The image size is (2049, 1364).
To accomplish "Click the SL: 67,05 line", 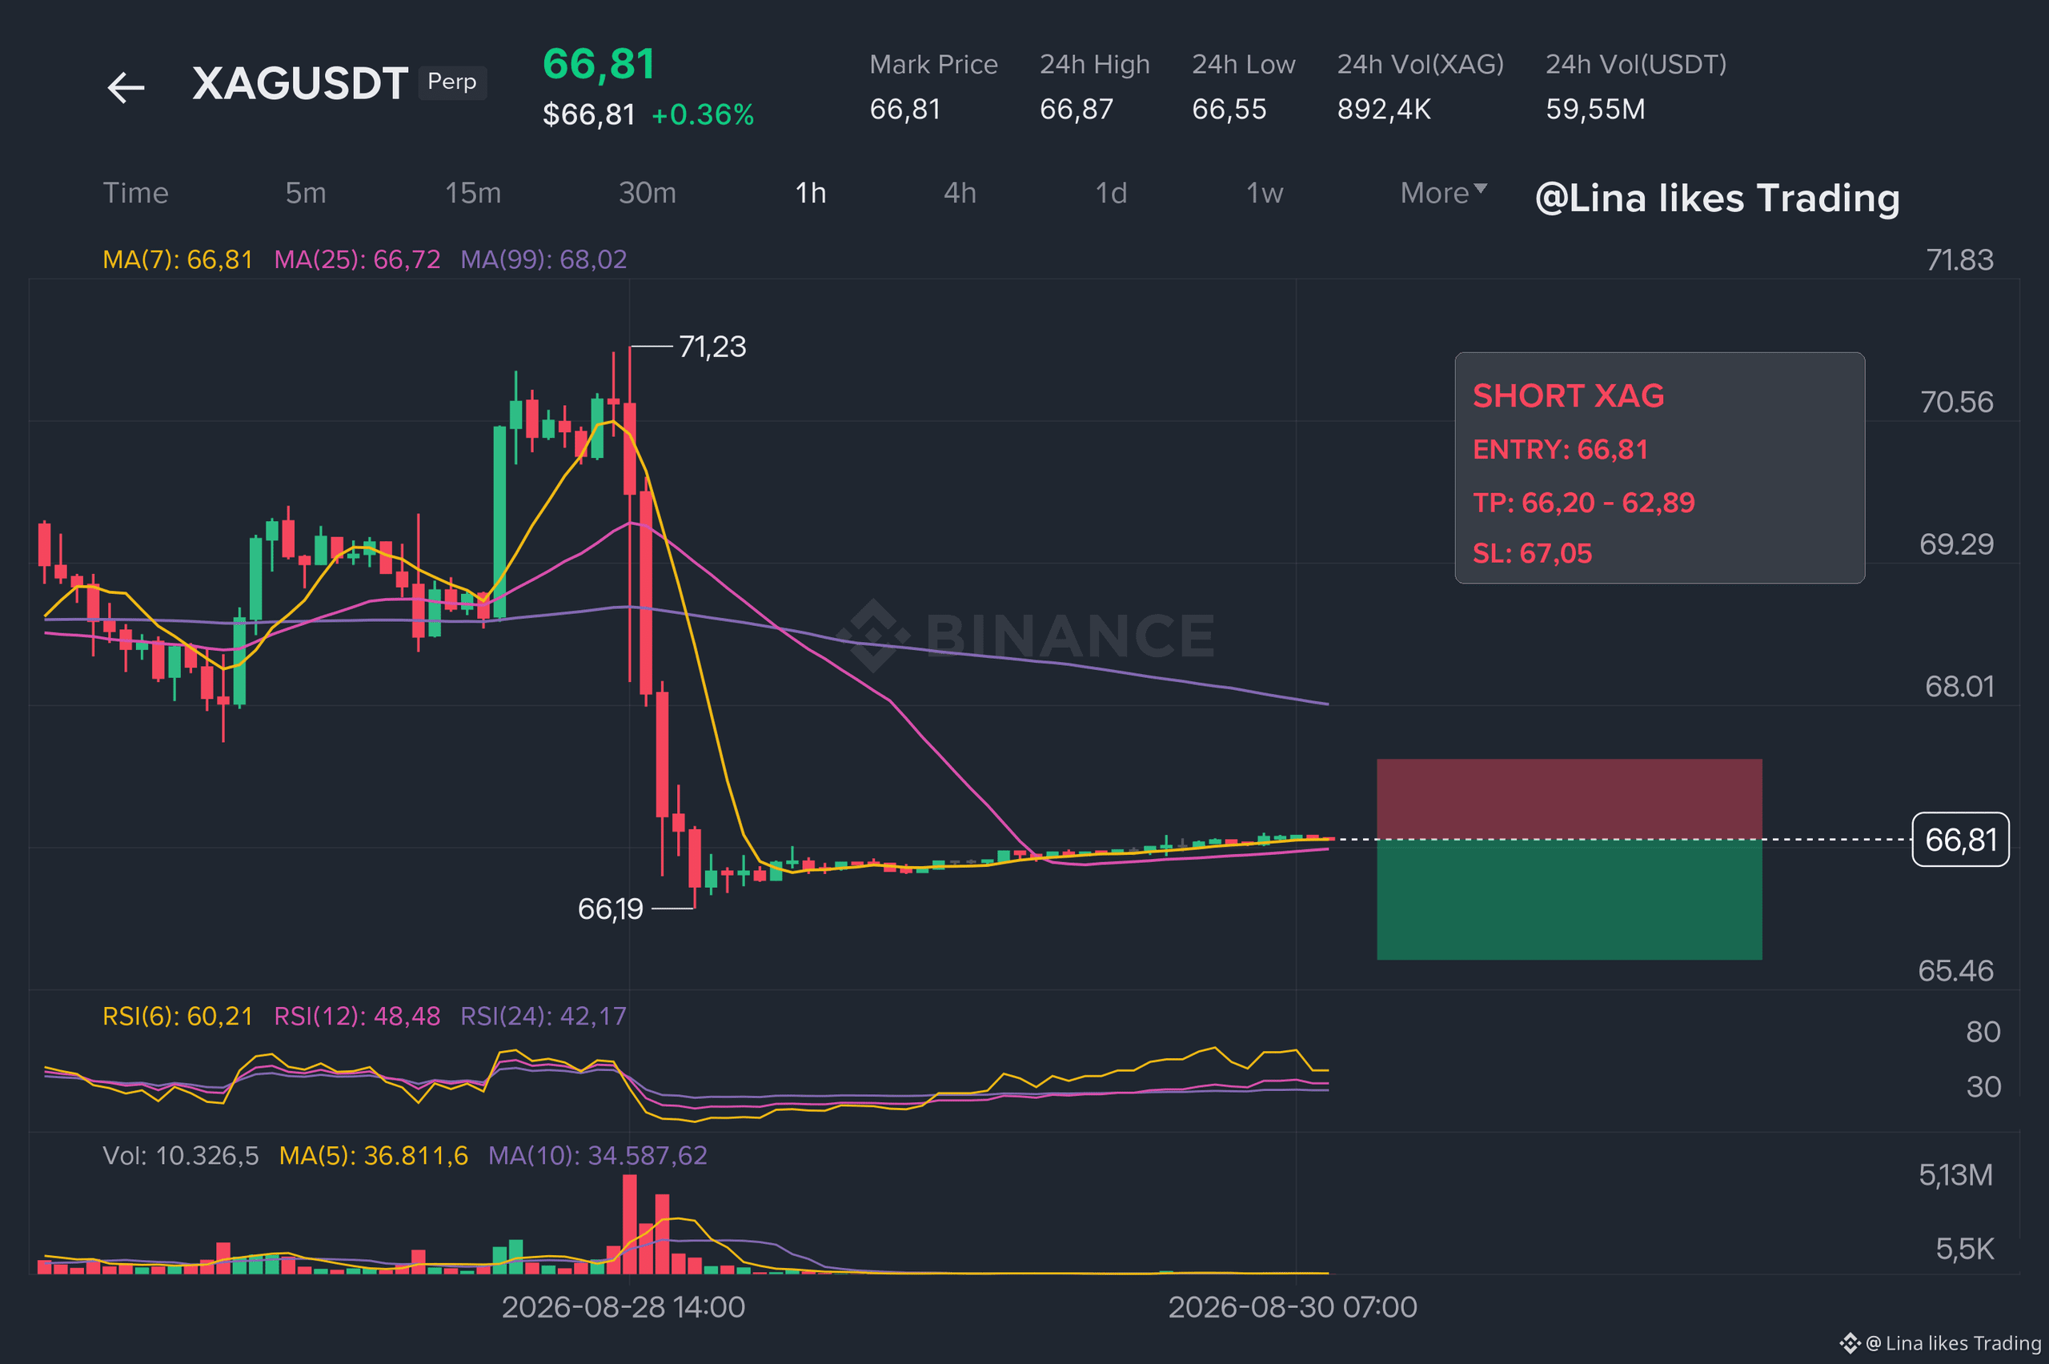I will coord(1533,553).
